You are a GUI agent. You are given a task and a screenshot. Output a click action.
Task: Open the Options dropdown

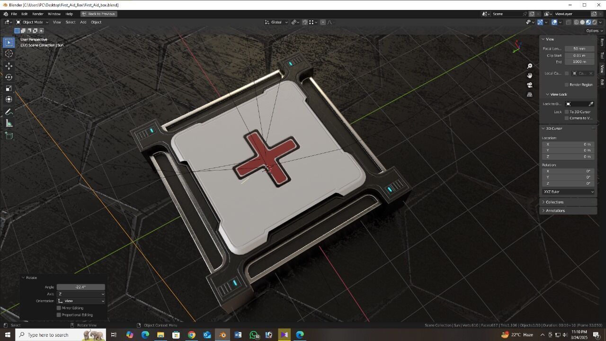tap(594, 31)
